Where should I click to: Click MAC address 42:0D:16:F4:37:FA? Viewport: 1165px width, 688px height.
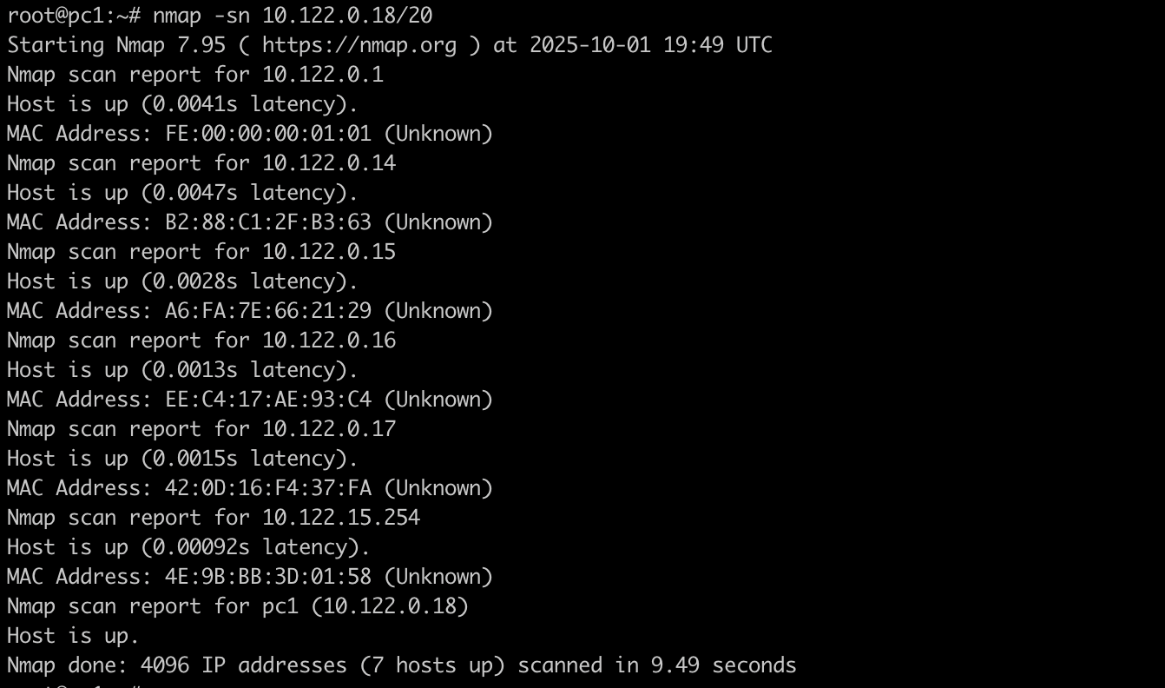[267, 488]
